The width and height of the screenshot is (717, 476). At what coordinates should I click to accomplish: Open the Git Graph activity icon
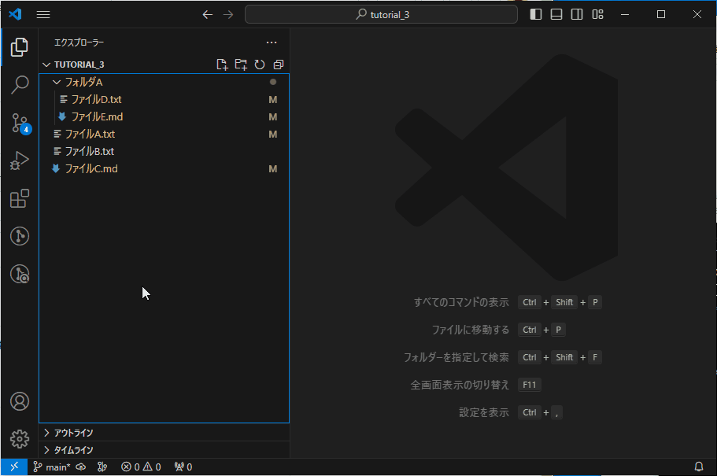coord(19,236)
